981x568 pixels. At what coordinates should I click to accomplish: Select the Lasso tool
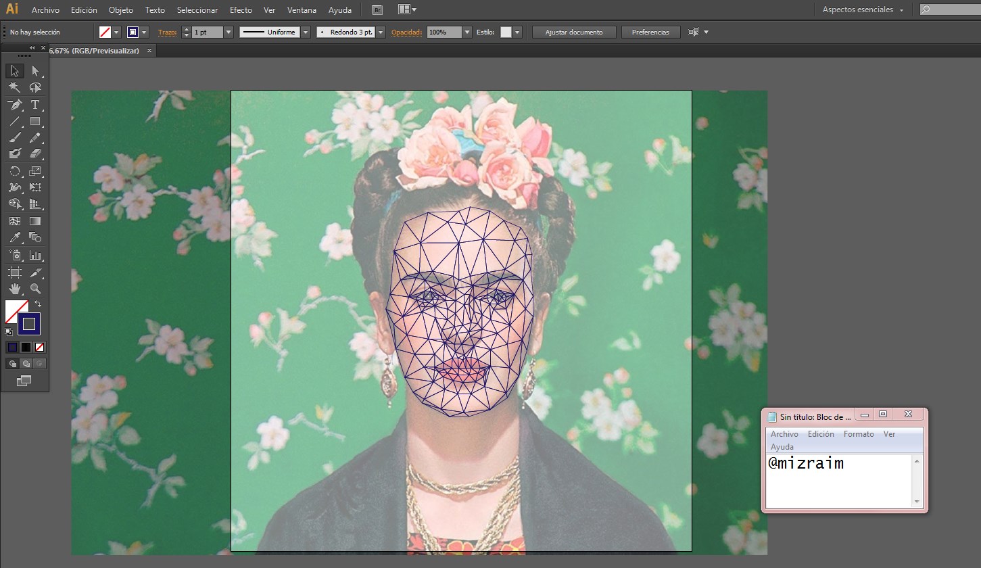(35, 87)
